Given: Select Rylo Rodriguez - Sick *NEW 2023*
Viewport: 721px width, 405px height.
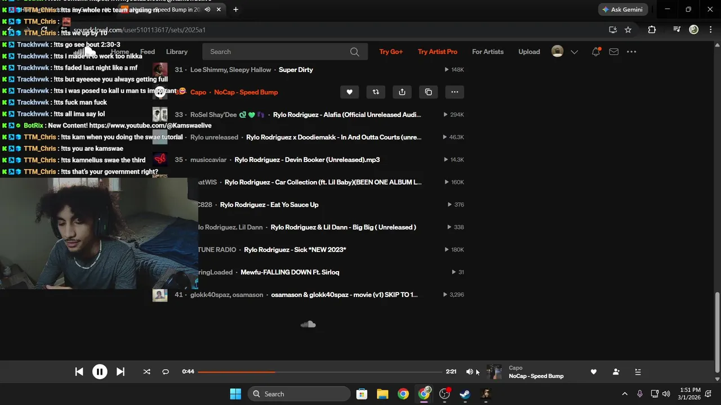Looking at the screenshot, I should (295, 250).
